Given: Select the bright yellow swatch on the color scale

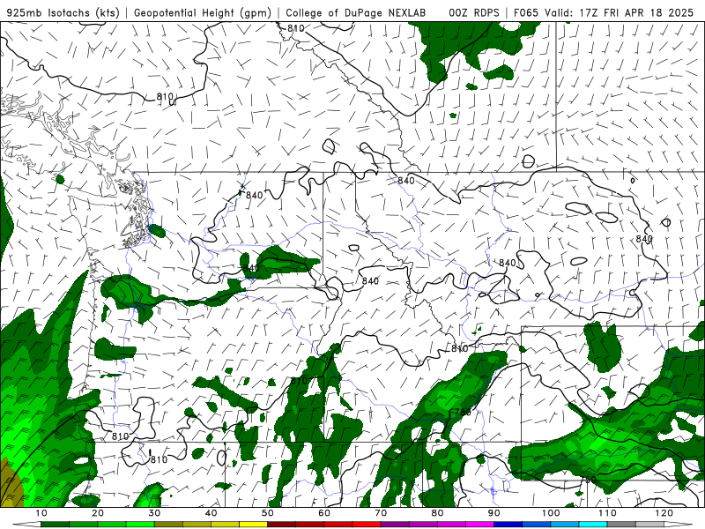Looking at the screenshot, I should [253, 524].
